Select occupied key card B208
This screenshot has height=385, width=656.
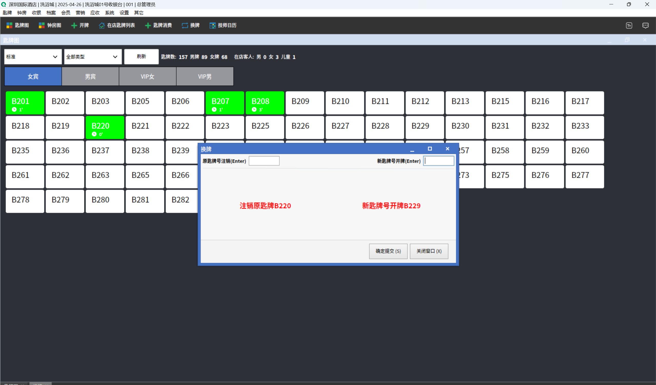(265, 103)
